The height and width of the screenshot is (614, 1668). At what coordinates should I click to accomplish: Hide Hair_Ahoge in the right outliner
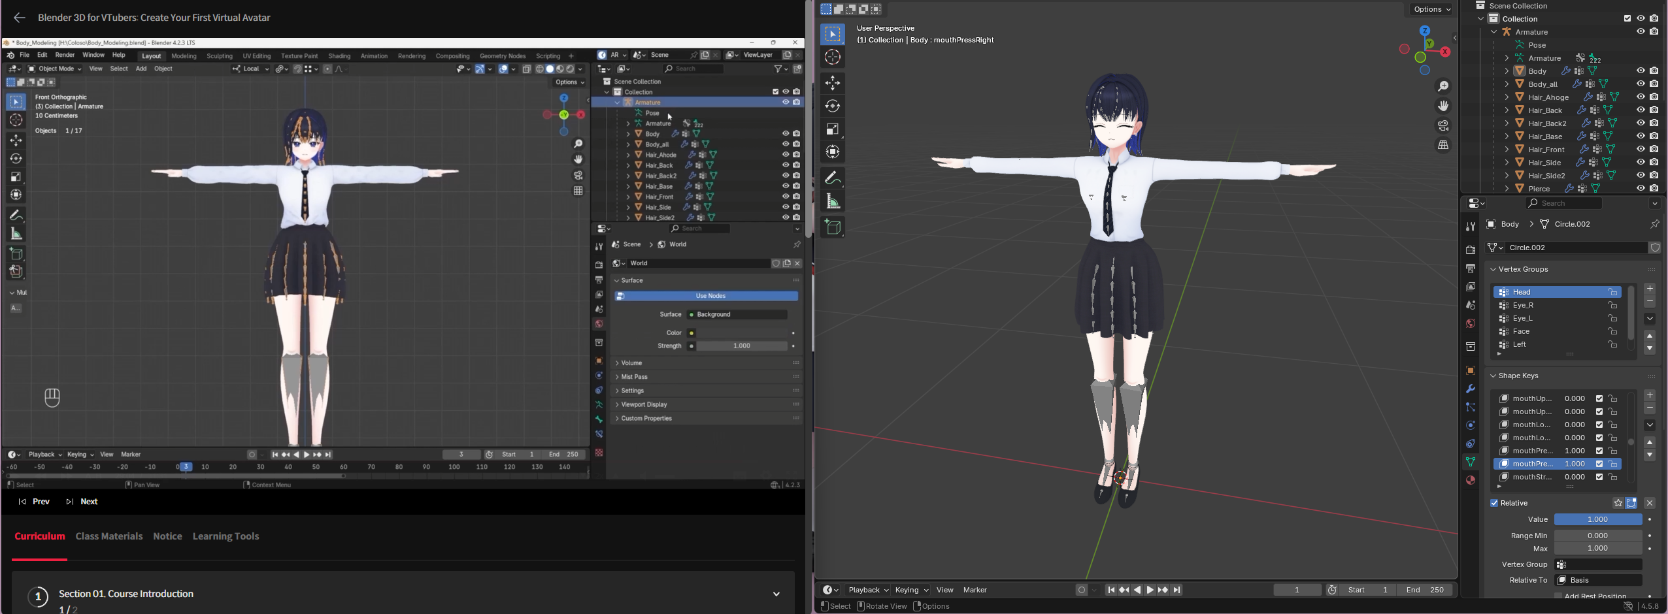pyautogui.click(x=1641, y=97)
